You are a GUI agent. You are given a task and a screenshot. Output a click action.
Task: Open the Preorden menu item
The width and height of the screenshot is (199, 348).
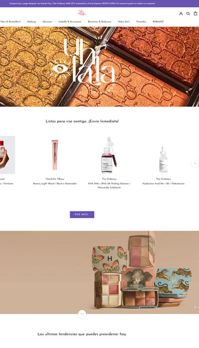[x=141, y=21]
